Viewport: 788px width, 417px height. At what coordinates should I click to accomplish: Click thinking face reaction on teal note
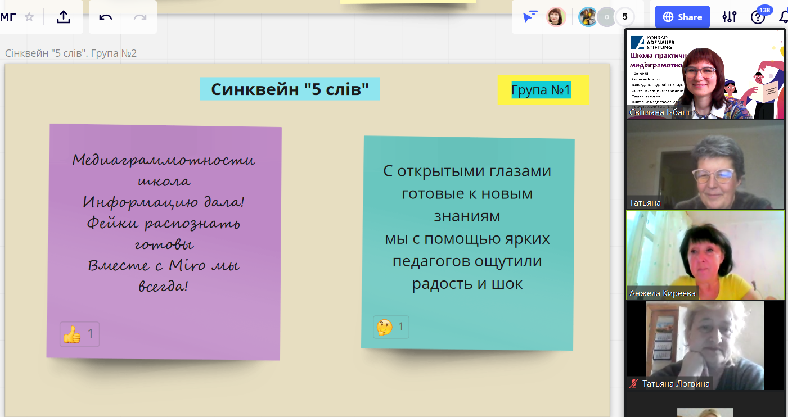[x=391, y=327]
